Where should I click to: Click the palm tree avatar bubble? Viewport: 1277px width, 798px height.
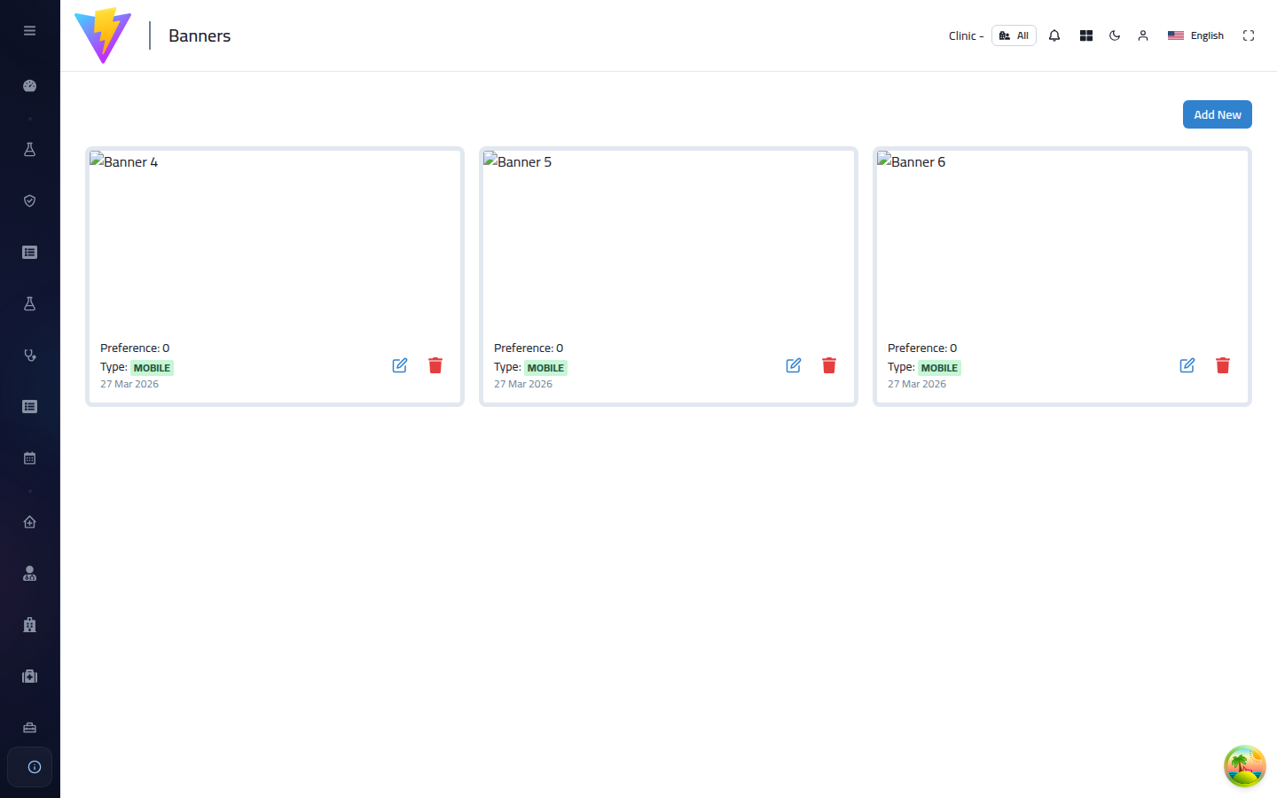(x=1245, y=766)
